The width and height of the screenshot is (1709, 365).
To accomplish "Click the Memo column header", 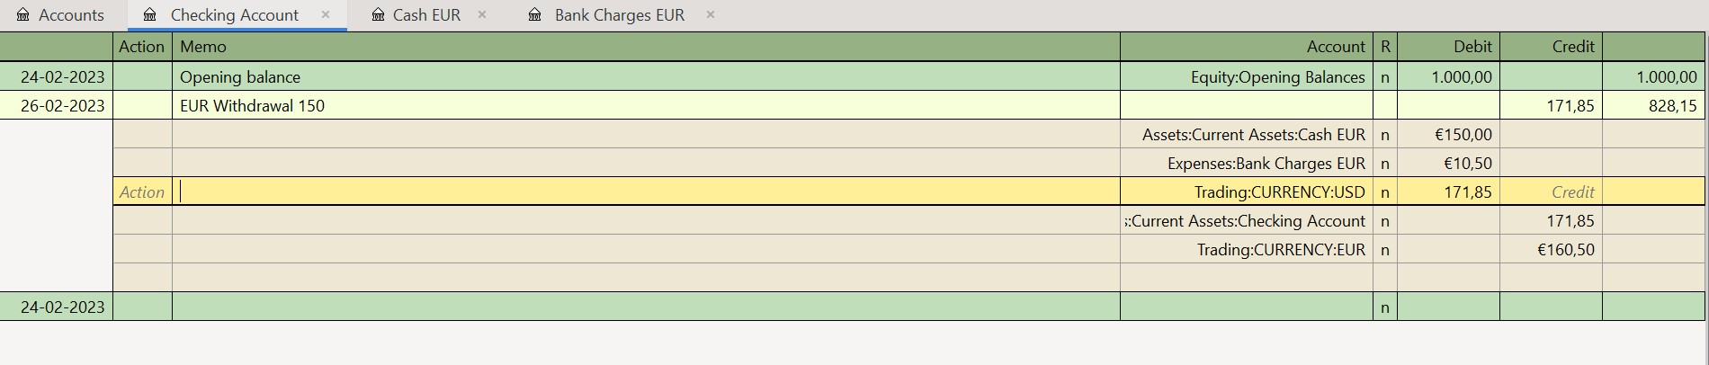I will (x=203, y=47).
